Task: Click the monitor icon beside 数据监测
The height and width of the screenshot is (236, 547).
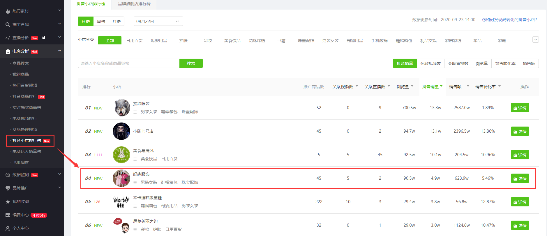Action: [x=8, y=175]
